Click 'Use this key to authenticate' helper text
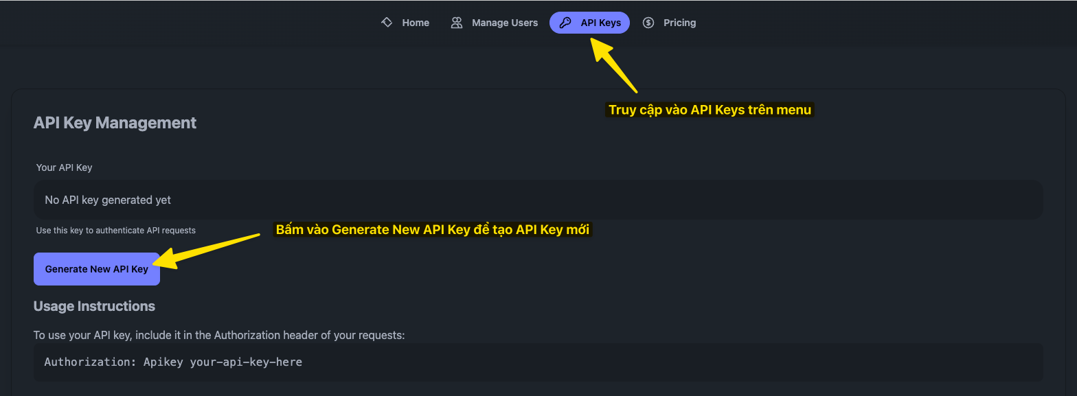Image resolution: width=1077 pixels, height=396 pixels. tap(115, 231)
